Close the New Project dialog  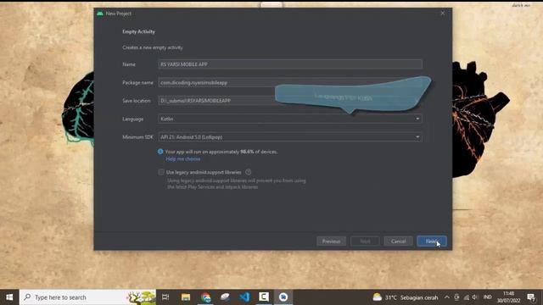pos(443,14)
